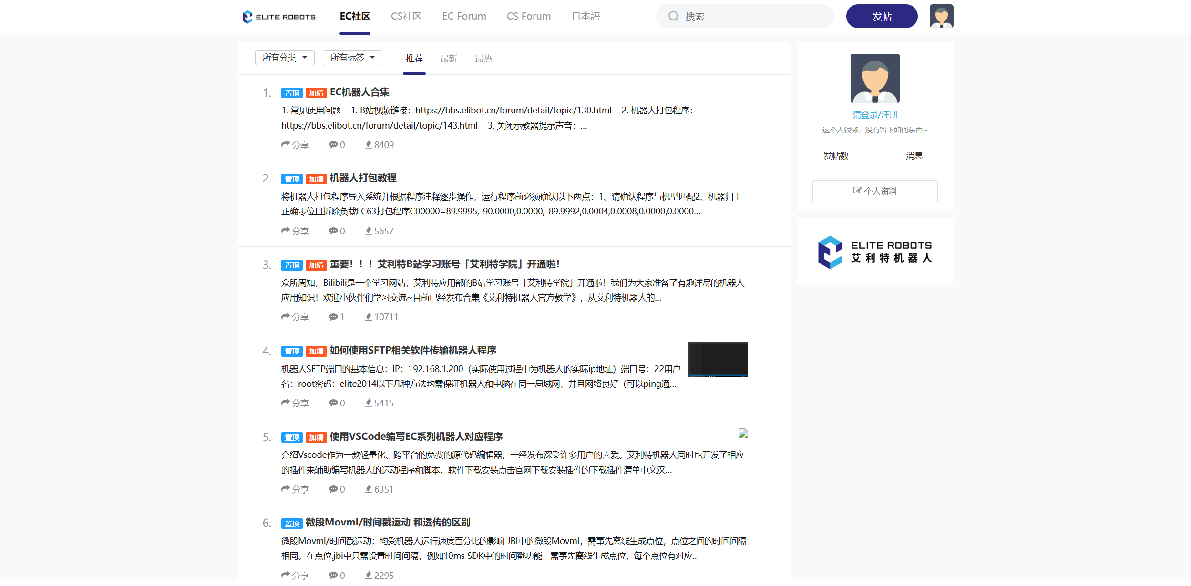Open SFTP post dark thumbnail image

[x=718, y=360]
